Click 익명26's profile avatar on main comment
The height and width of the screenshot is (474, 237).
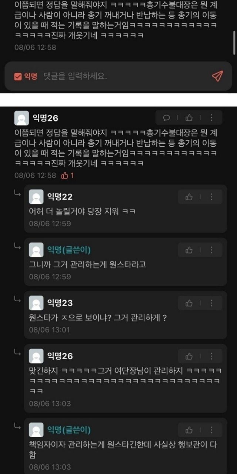tap(21, 118)
